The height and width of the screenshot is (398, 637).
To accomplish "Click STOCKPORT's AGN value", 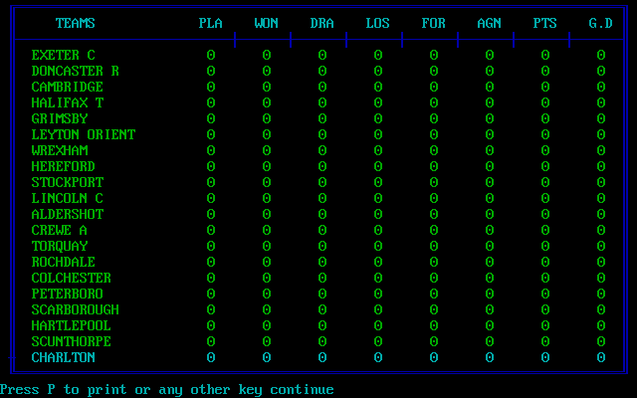I will 489,182.
